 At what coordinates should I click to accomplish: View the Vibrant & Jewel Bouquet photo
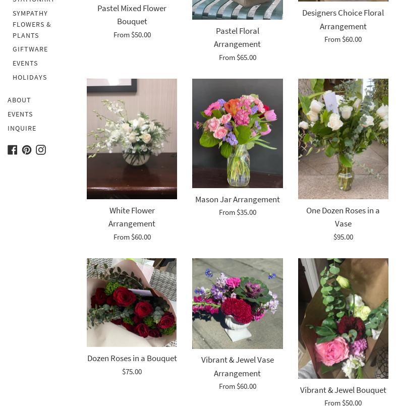(343, 318)
